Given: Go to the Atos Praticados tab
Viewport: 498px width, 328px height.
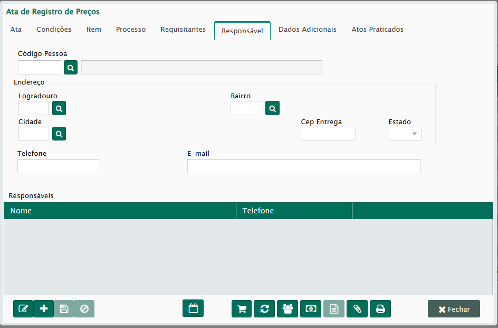Looking at the screenshot, I should 378,30.
